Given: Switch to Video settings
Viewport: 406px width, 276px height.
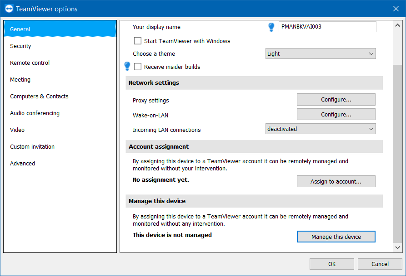Looking at the screenshot, I should pos(60,130).
